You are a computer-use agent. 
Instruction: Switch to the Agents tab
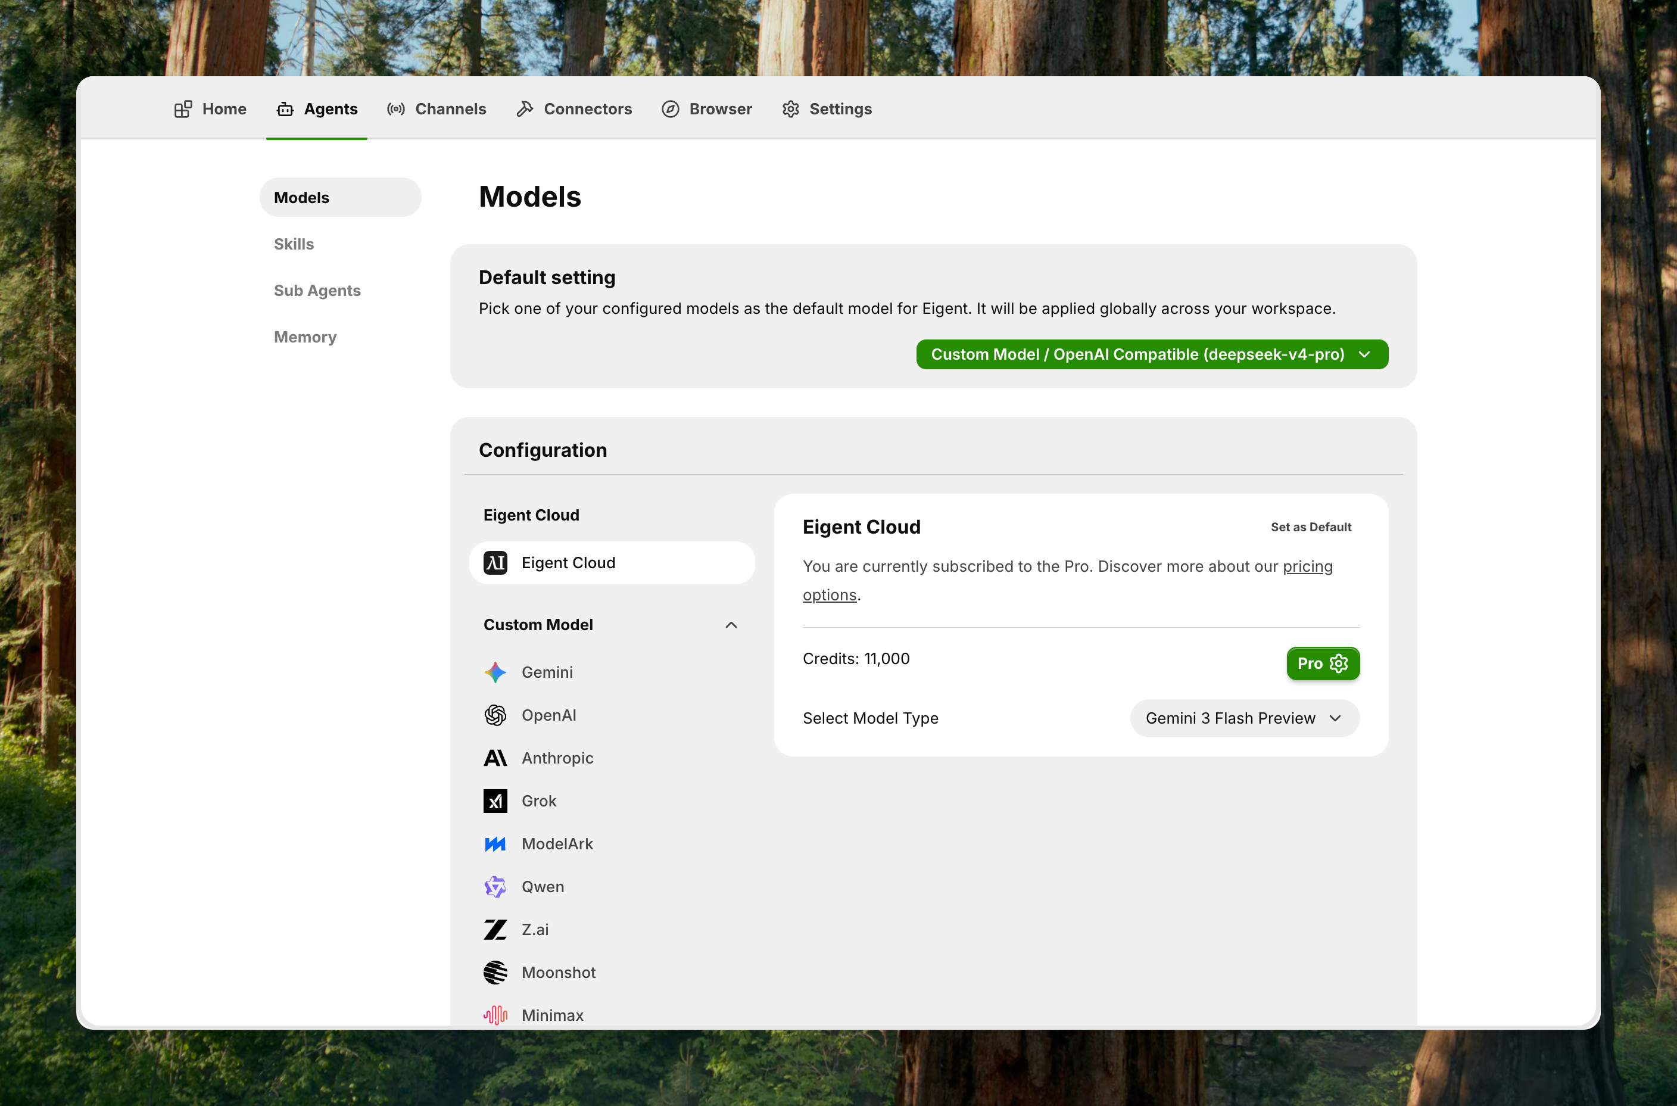click(317, 110)
